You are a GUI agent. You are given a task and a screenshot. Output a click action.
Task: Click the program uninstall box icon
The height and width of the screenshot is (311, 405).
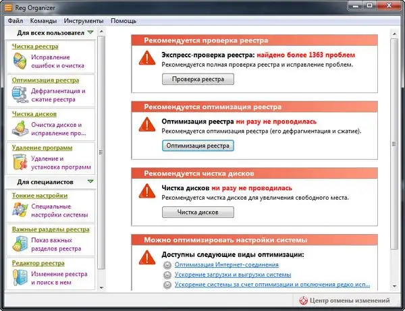point(20,162)
